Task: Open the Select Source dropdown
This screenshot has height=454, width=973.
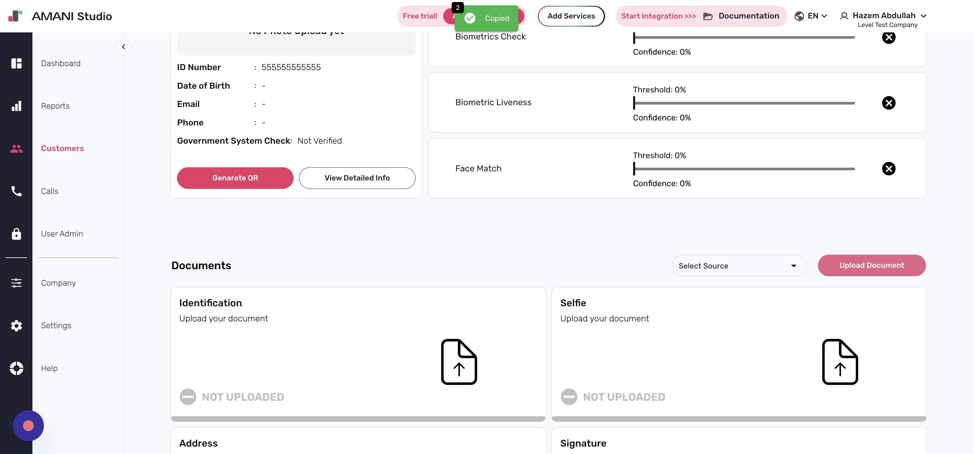Action: [739, 266]
